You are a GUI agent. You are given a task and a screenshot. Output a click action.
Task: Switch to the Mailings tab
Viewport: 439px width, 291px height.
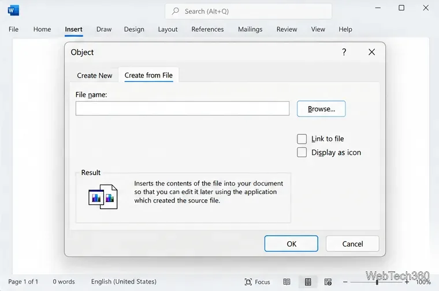[250, 29]
